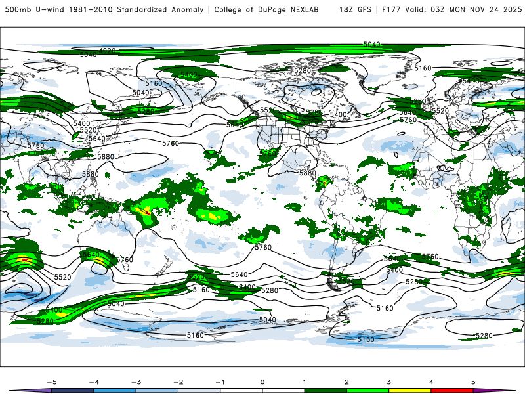Image resolution: width=525 pixels, height=394 pixels.
Task: Select the pale blue colorbar segment between -2 and -1
Action: point(199,391)
